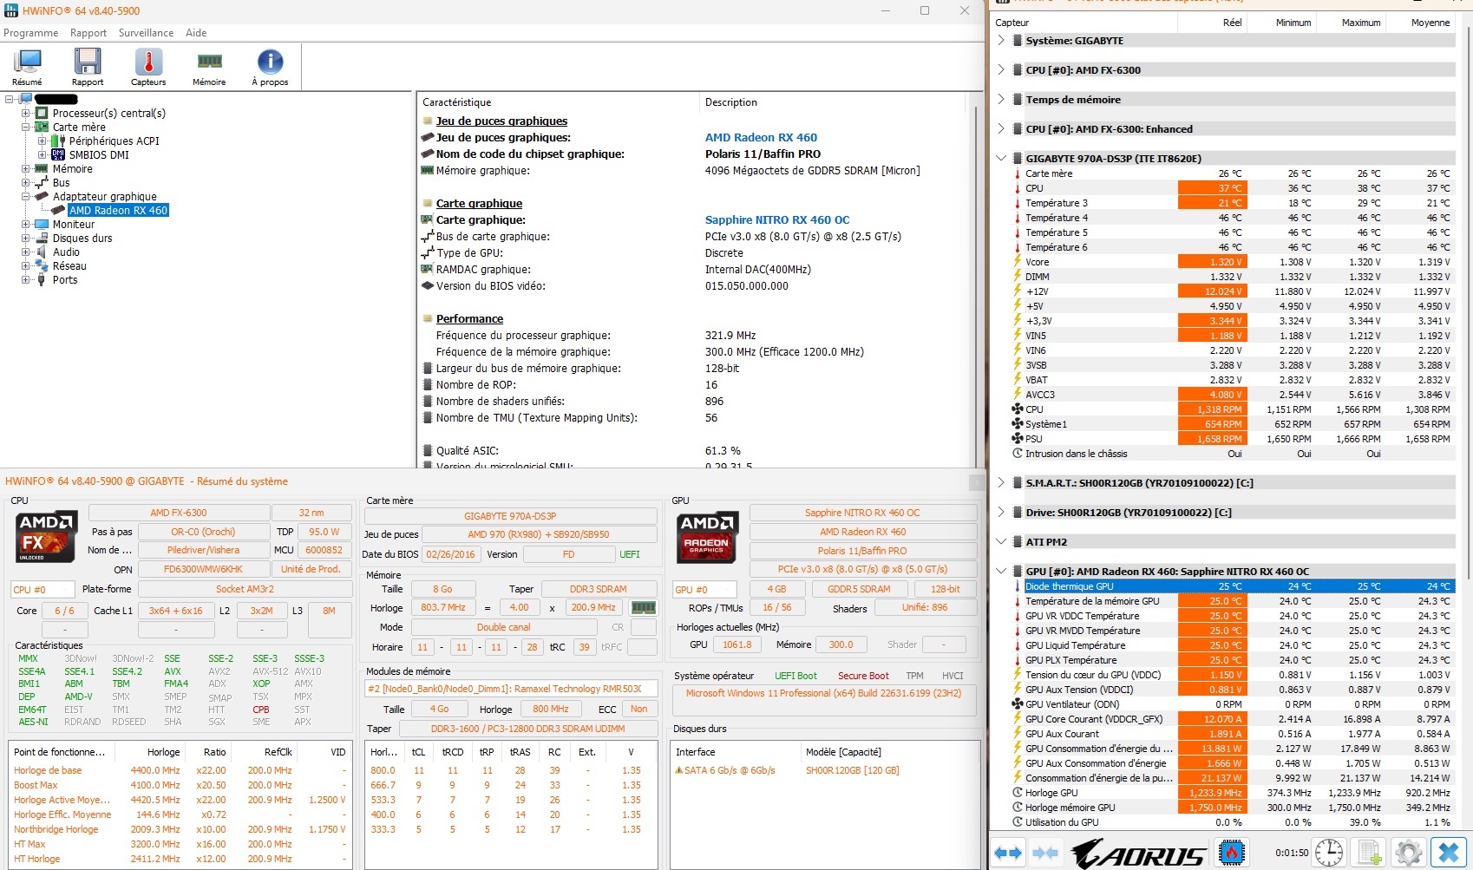
Task: Expand Système: GIGABYTE sensor group
Action: coord(1001,41)
